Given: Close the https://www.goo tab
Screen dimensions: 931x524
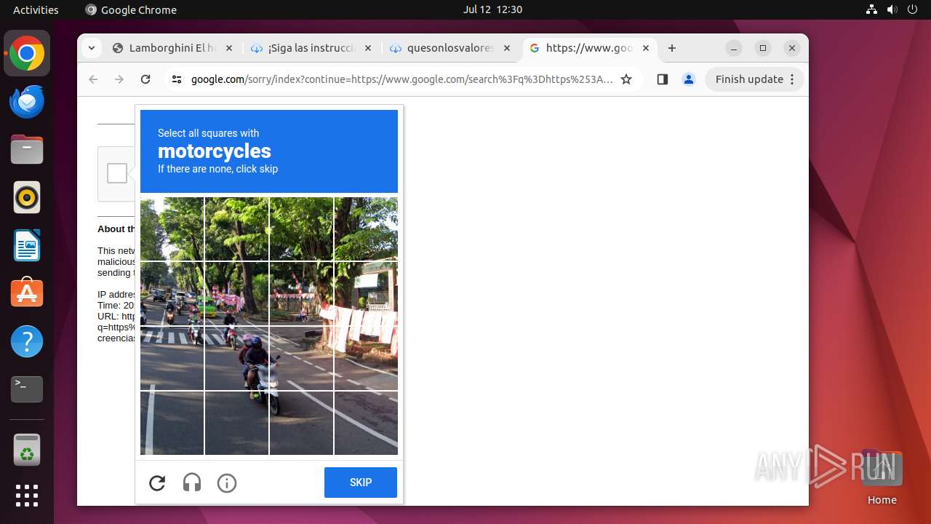Looking at the screenshot, I should click(646, 48).
